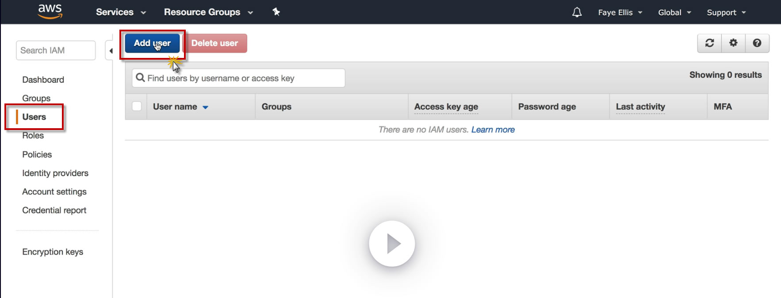This screenshot has width=781, height=298.
Task: Open the Resource Groups dropdown
Action: pyautogui.click(x=208, y=12)
